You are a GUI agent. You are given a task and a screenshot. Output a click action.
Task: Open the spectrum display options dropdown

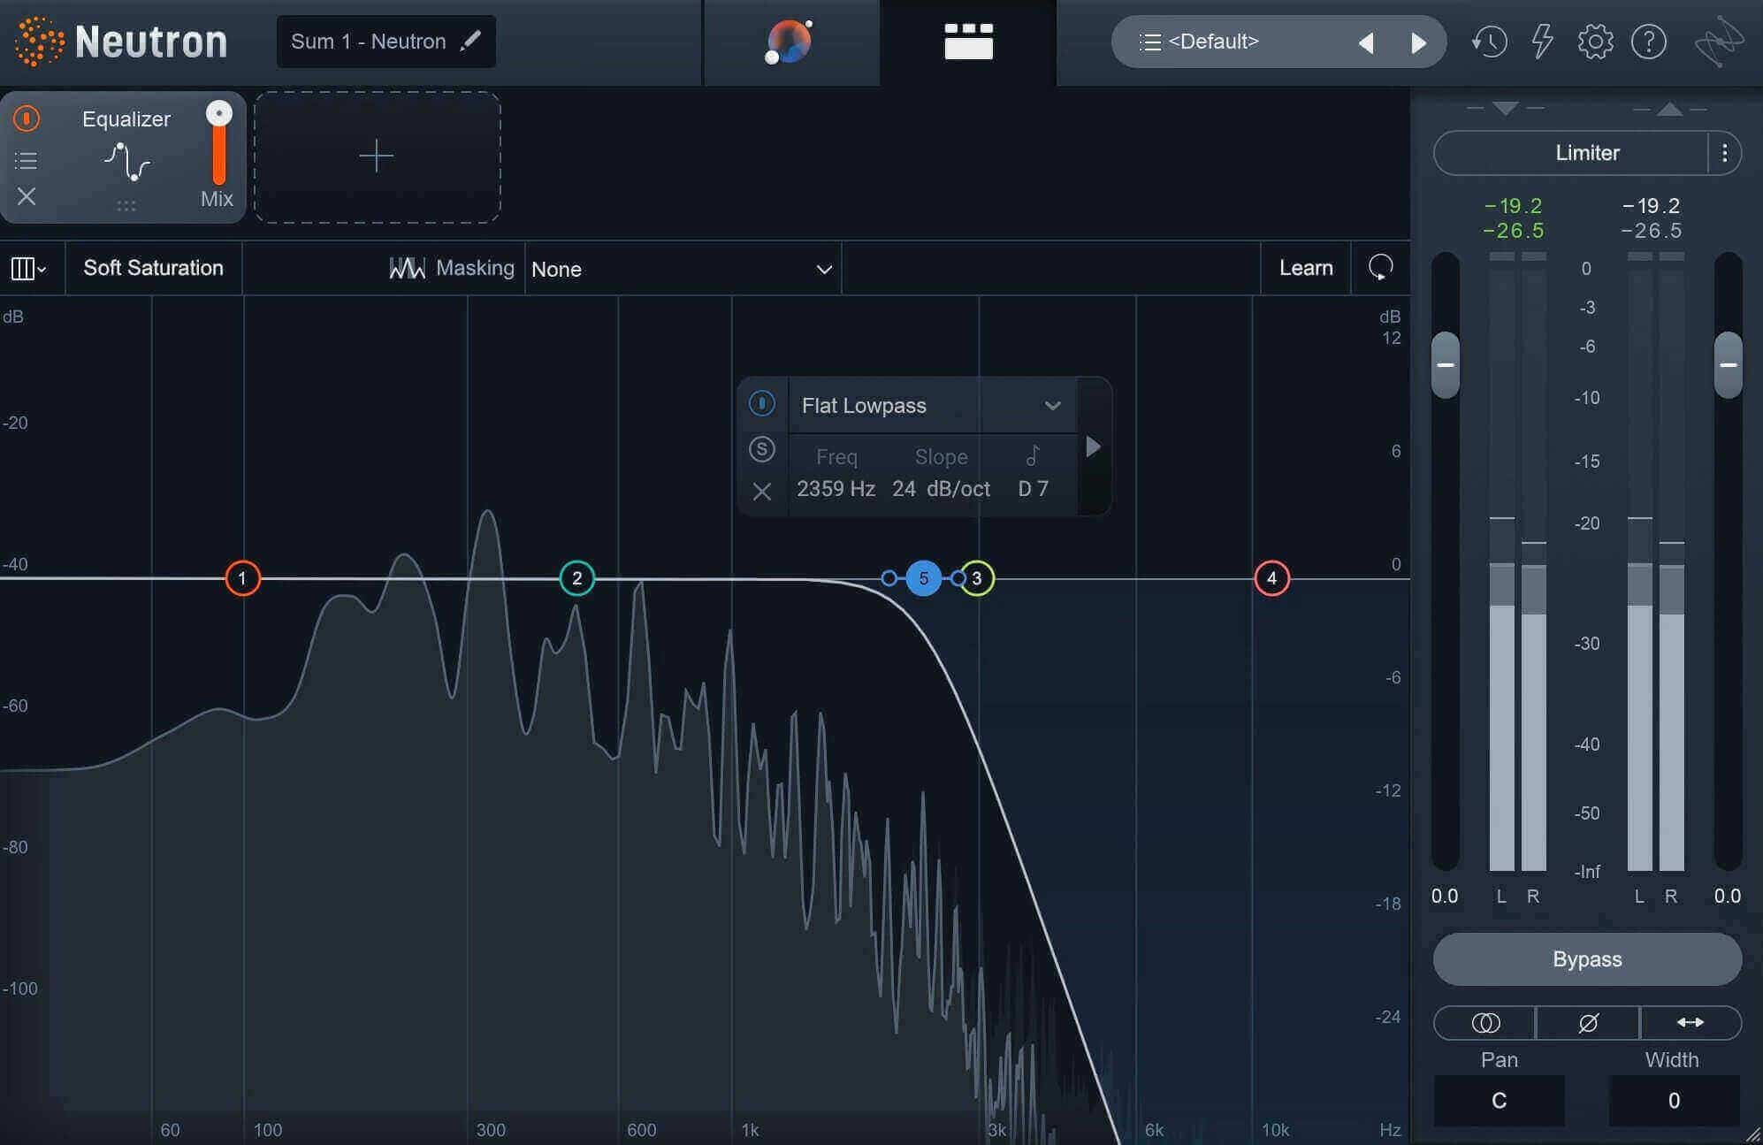tap(28, 268)
